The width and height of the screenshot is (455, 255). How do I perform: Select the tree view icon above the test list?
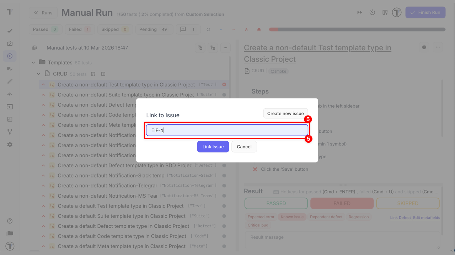[x=213, y=47]
